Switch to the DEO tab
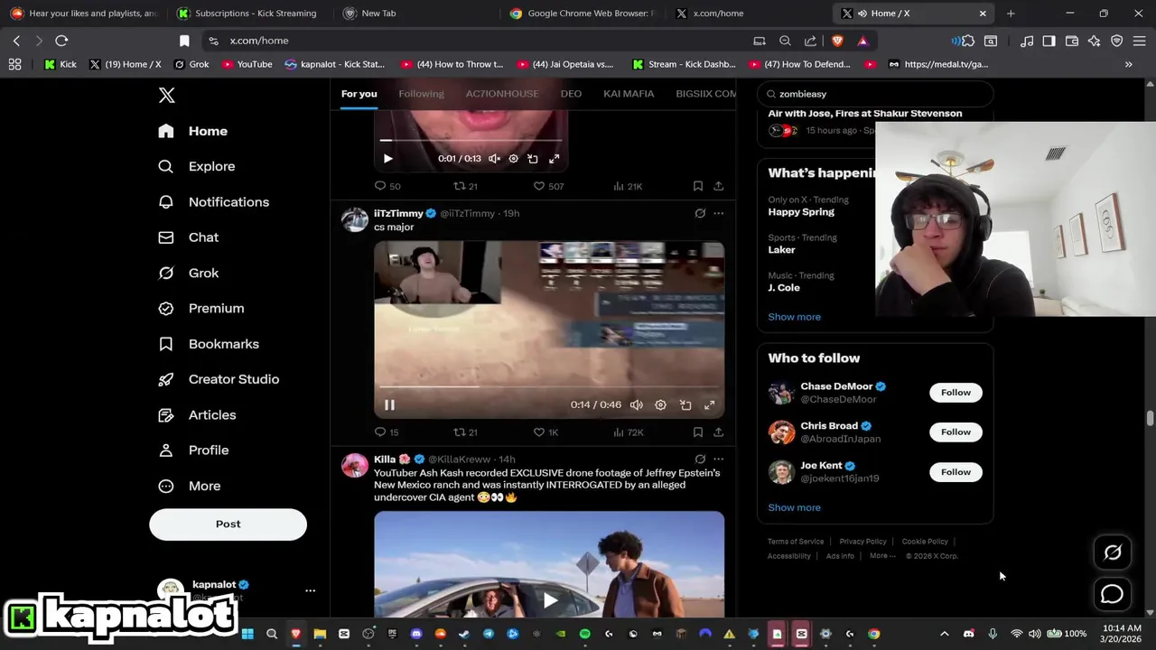Screen dimensions: 1156x650 click(x=571, y=94)
